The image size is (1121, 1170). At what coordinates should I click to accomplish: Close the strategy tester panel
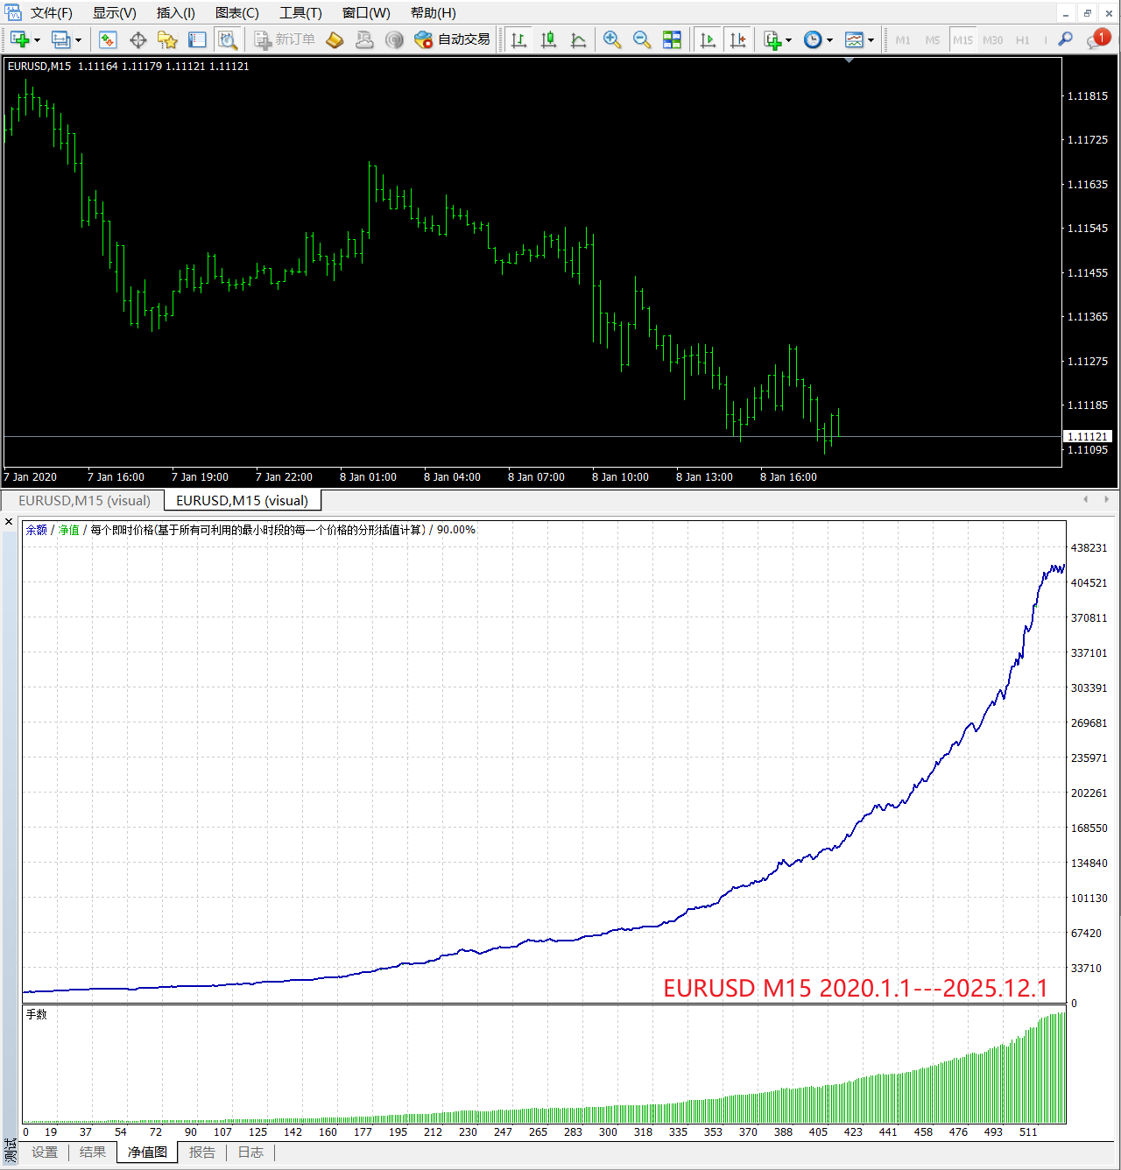click(9, 522)
